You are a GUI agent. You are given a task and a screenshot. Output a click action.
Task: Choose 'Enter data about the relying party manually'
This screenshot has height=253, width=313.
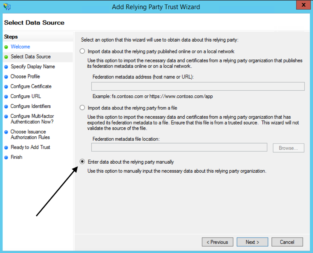82,162
